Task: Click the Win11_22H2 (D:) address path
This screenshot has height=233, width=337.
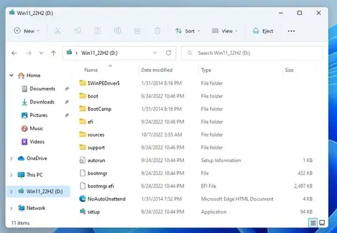Action: coord(99,53)
